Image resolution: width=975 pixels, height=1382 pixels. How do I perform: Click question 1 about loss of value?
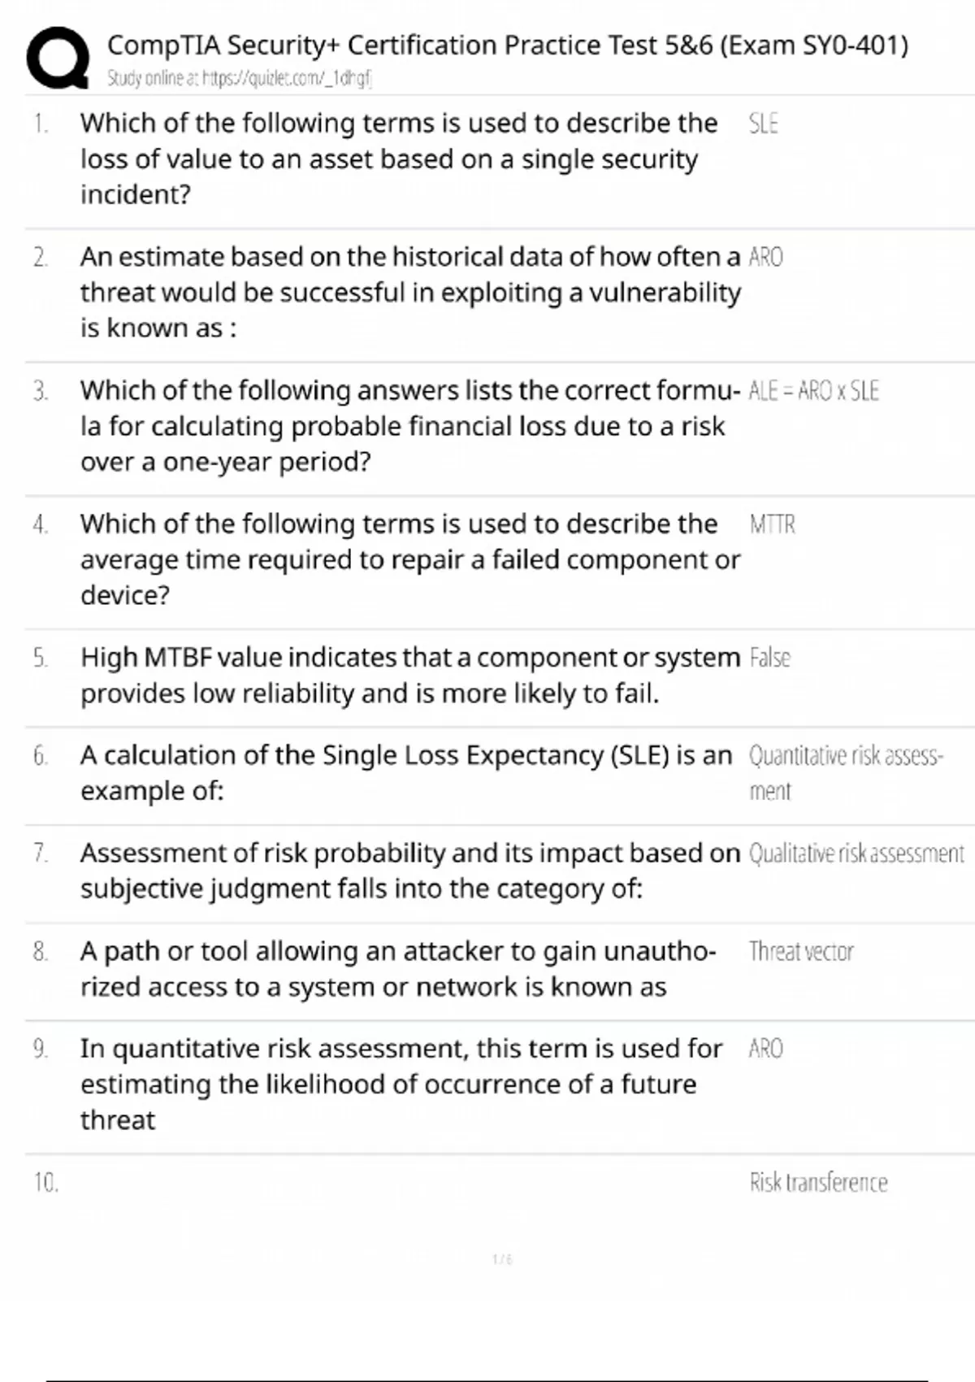point(398,159)
